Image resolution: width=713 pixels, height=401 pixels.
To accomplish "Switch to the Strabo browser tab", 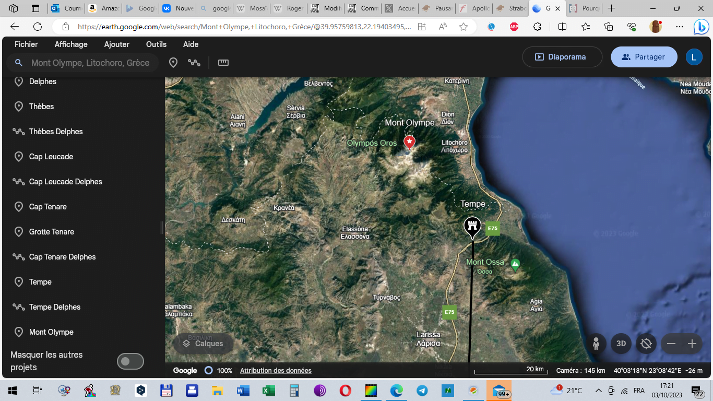I will [510, 8].
